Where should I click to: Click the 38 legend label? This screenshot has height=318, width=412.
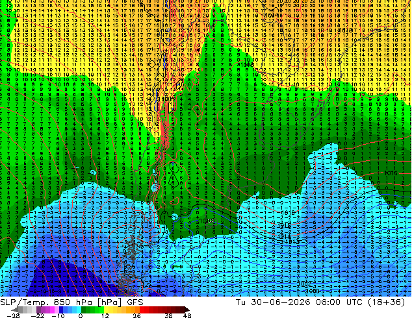tap(169, 315)
